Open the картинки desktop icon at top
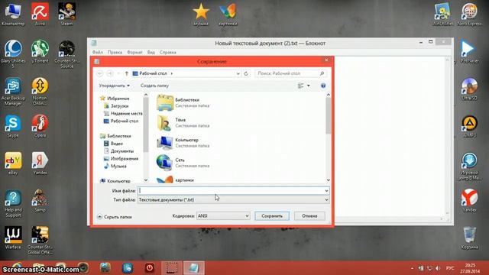Screen dimensions: 489x275 (x=228, y=15)
